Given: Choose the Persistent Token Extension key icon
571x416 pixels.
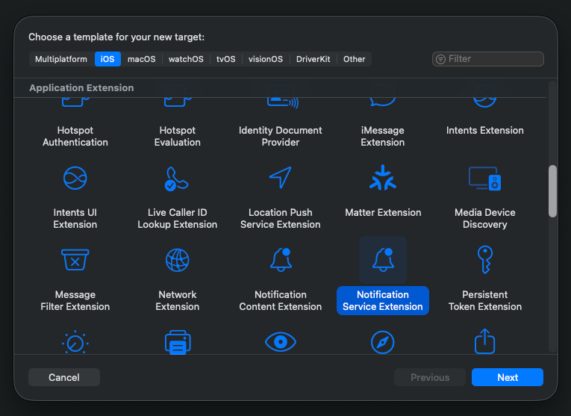Looking at the screenshot, I should 485,259.
